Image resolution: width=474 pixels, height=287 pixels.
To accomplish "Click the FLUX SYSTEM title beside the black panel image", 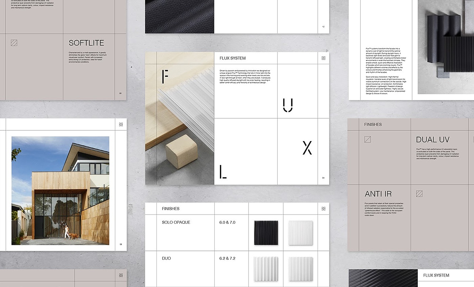I will (436, 275).
